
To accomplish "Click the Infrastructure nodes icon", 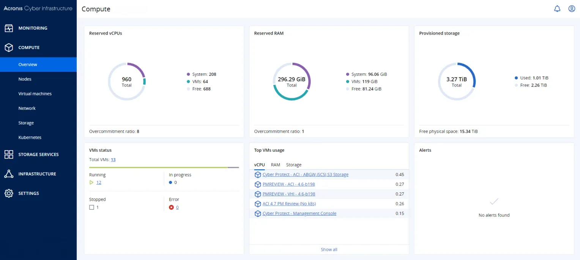I will (9, 174).
